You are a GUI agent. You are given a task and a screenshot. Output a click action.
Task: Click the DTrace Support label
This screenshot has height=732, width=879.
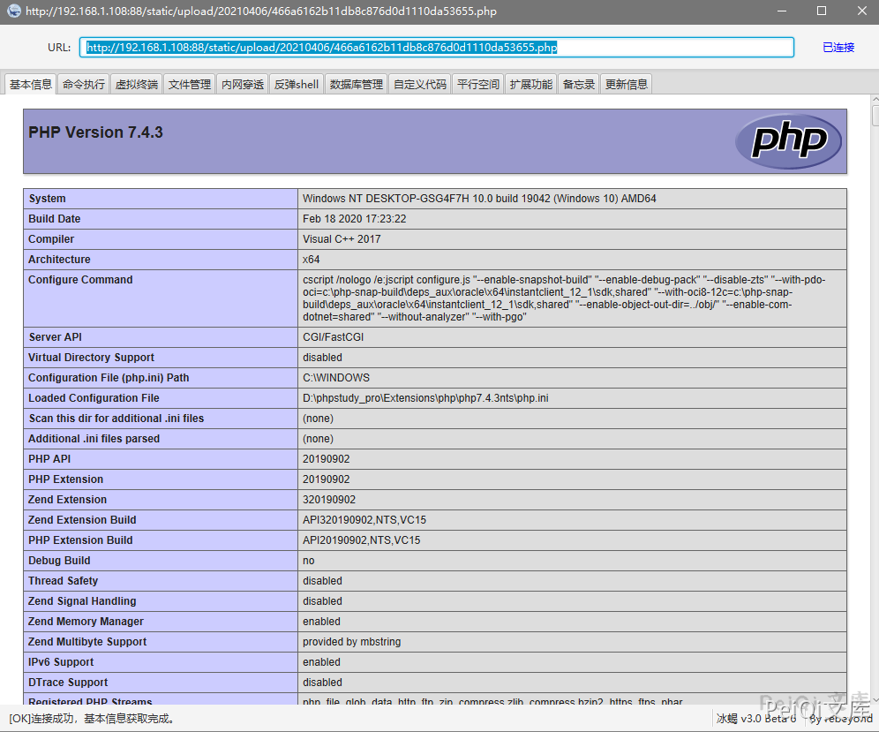[68, 682]
